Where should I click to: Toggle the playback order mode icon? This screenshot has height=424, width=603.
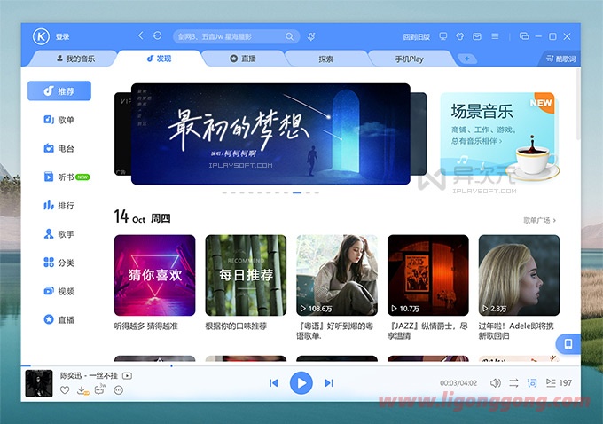pos(513,383)
